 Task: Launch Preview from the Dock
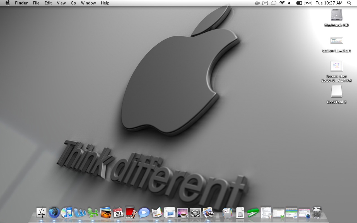pos(208,213)
